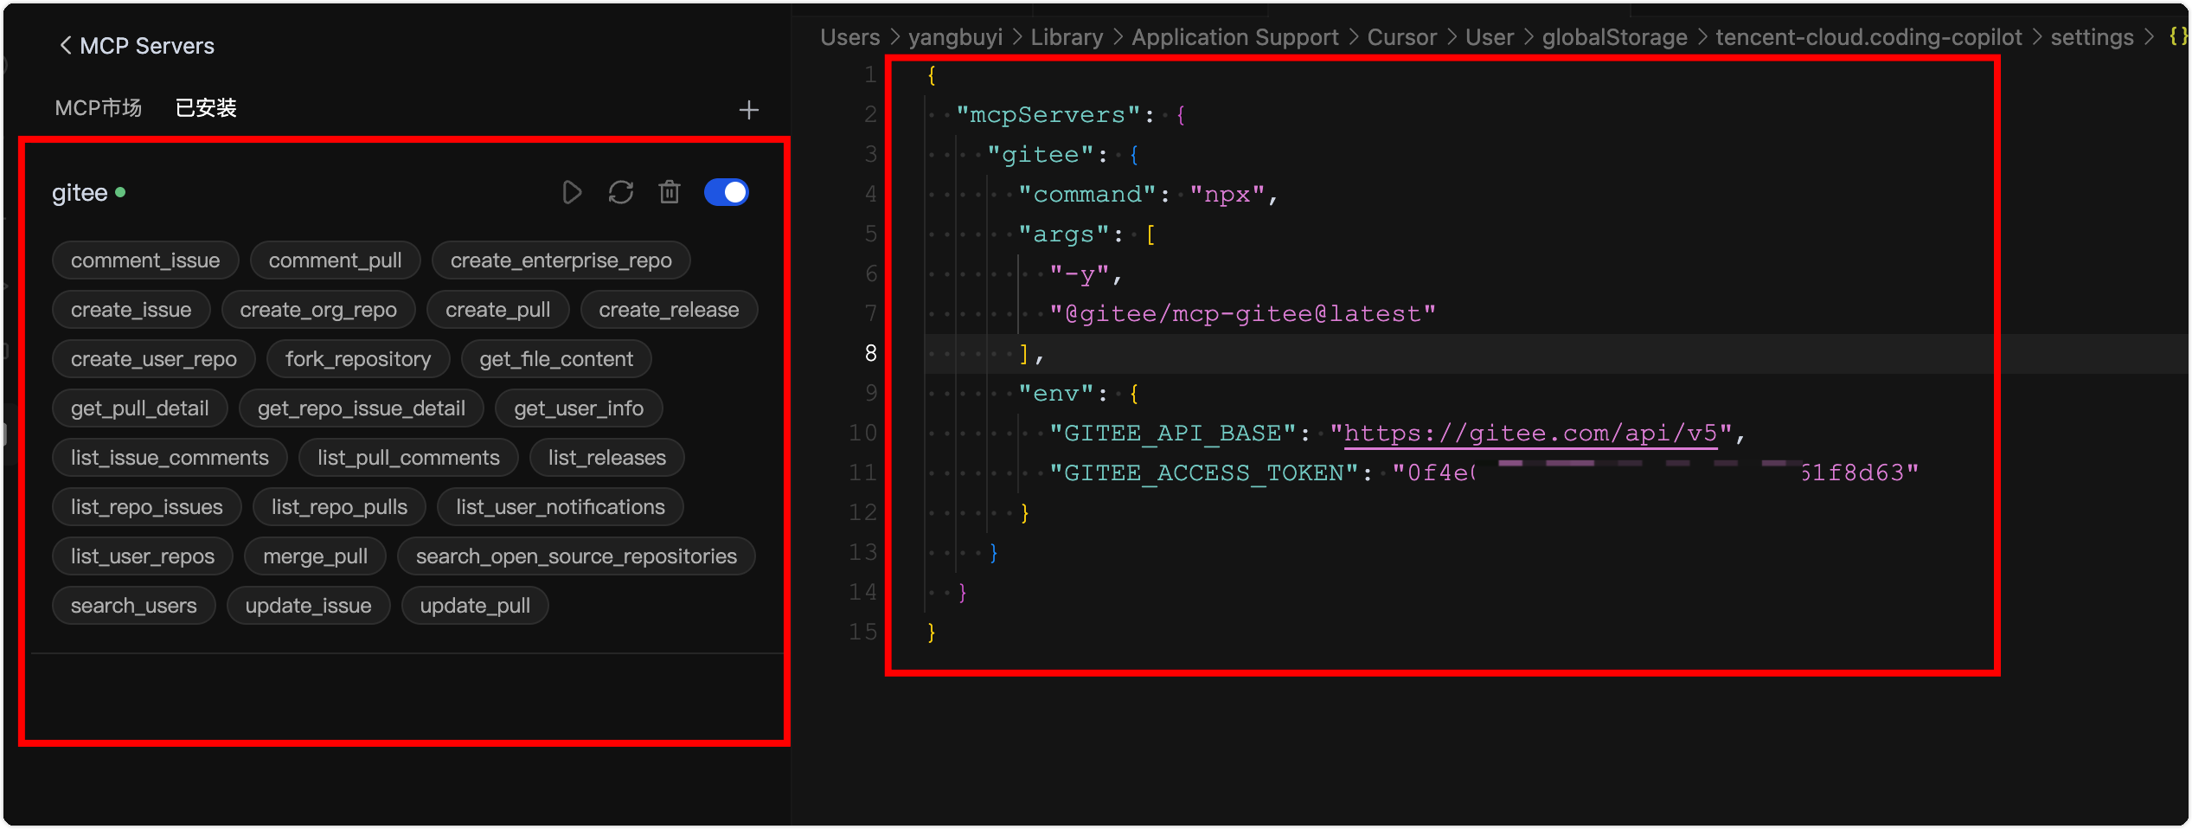Open the Library breadcrumb segment
Viewport: 2192px width, 829px height.
pyautogui.click(x=1067, y=37)
